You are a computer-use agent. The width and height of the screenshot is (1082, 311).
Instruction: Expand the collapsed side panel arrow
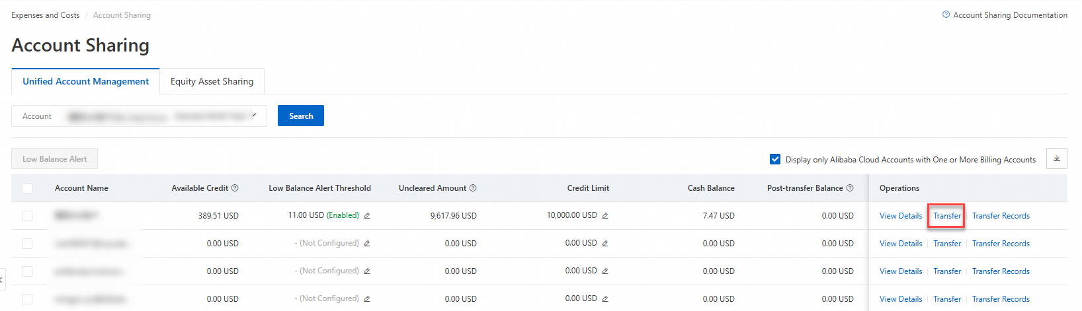point(3,279)
